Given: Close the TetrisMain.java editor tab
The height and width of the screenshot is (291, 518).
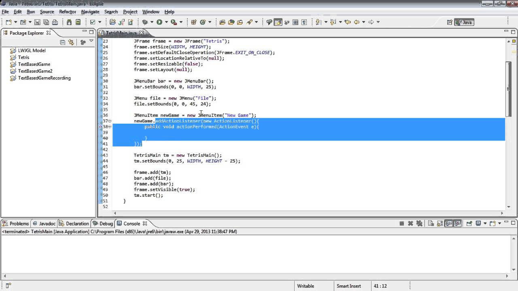Looking at the screenshot, I should [x=142, y=33].
